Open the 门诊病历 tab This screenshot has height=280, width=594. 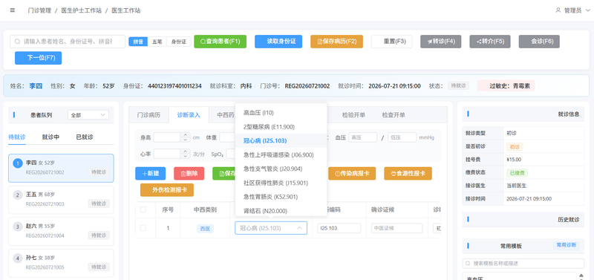coord(148,115)
